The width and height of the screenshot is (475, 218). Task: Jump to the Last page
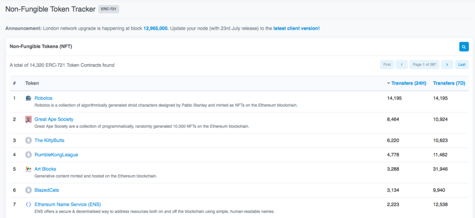pyautogui.click(x=462, y=64)
